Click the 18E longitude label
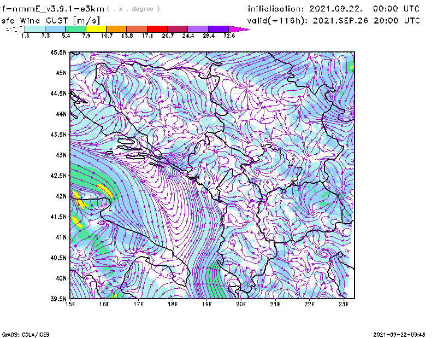The image size is (437, 338). [x=173, y=304]
